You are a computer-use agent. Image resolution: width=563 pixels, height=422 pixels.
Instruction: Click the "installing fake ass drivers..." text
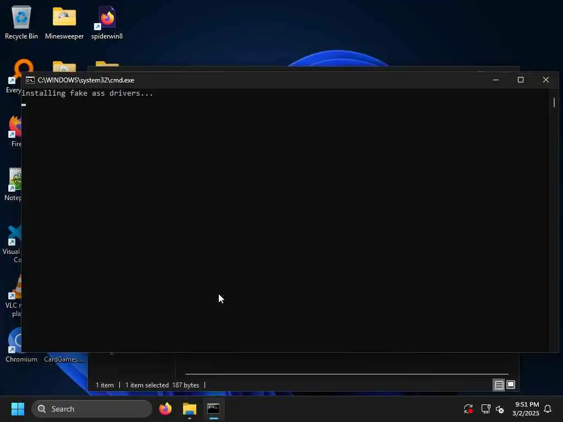tap(87, 93)
